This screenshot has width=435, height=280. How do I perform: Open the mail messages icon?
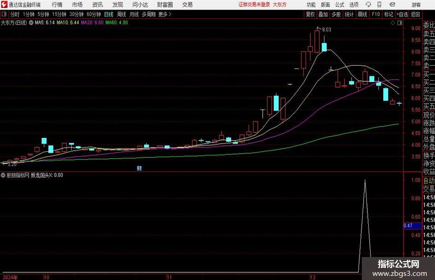tap(392, 5)
